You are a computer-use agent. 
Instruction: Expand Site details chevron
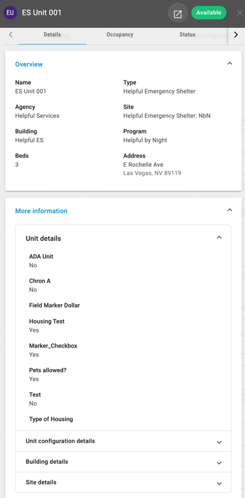(x=219, y=483)
